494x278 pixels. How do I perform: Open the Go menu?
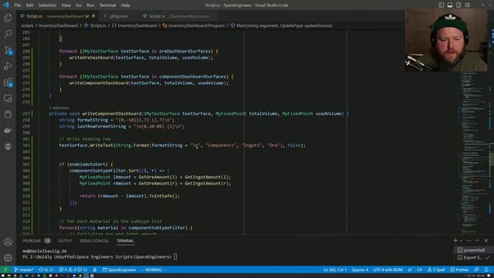click(79, 5)
